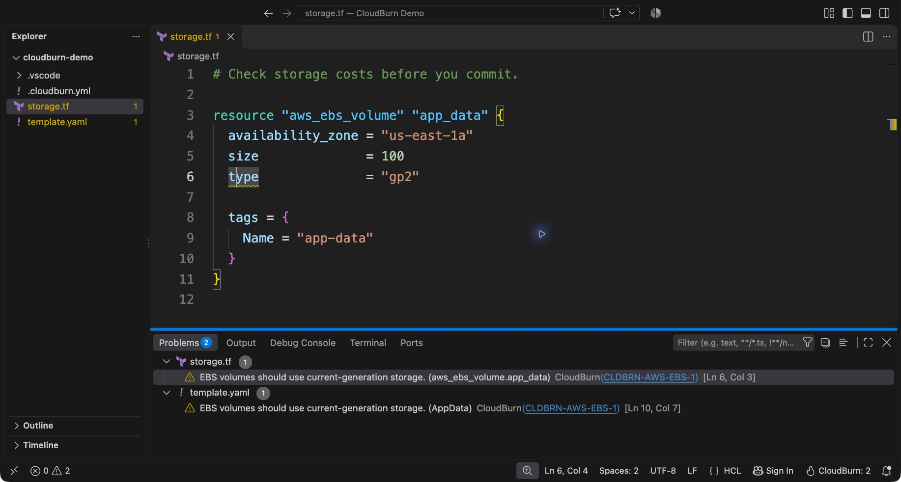This screenshot has height=482, width=901.
Task: Toggle secondary side bar visibility
Action: 884,13
